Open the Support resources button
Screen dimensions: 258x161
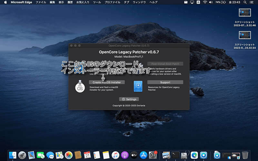[x=165, y=82]
